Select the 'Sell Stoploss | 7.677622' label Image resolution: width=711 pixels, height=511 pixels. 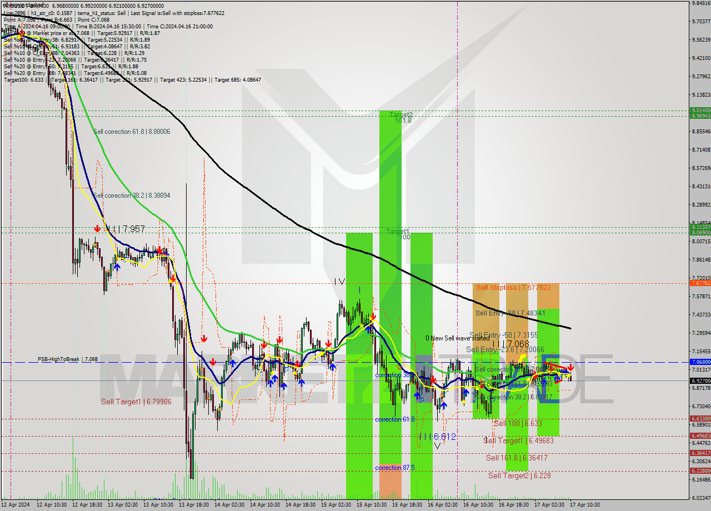click(514, 287)
